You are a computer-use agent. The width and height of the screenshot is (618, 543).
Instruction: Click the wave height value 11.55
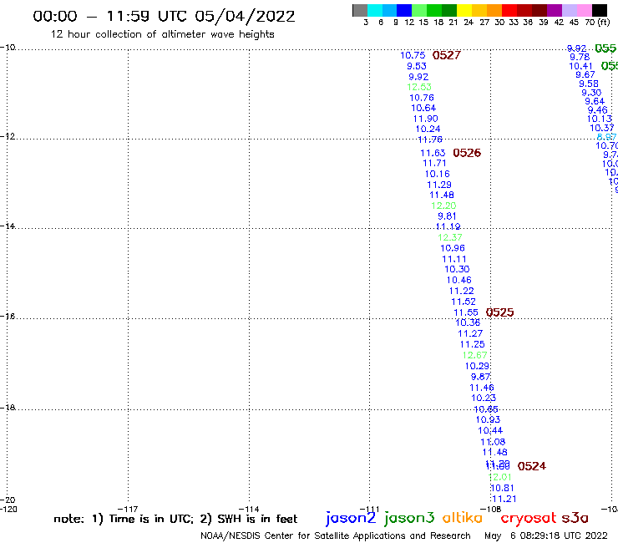pos(466,312)
